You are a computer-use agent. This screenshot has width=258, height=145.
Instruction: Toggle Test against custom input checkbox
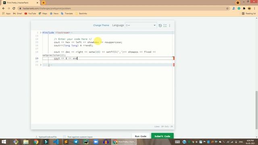click(64, 137)
